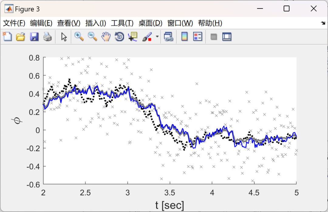The image size is (328, 212).
Task: Print the figure with printer icon
Action: click(x=47, y=37)
